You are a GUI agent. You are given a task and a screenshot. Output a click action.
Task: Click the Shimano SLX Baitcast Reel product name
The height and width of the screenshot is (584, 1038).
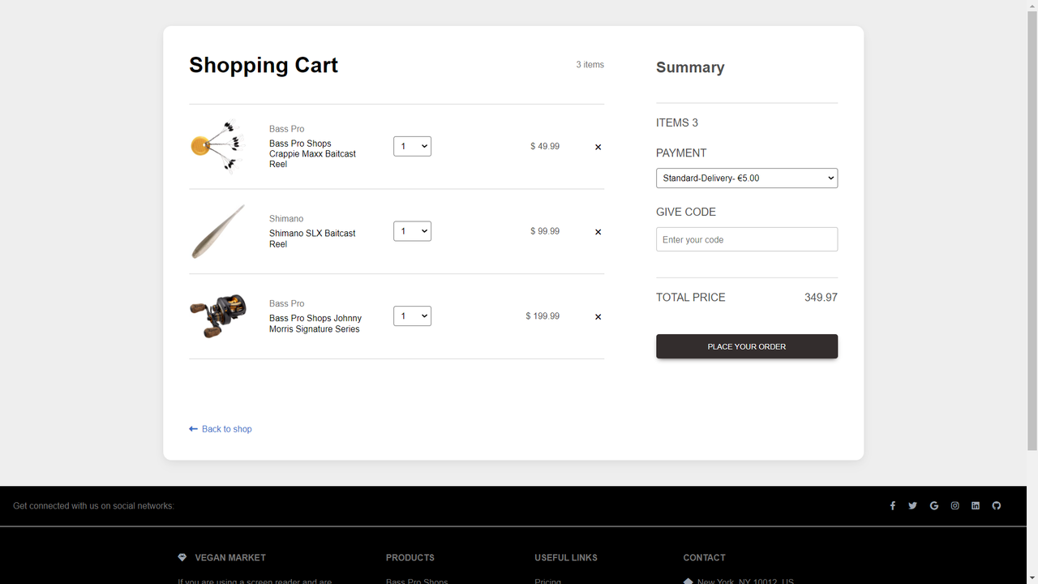[x=312, y=238]
